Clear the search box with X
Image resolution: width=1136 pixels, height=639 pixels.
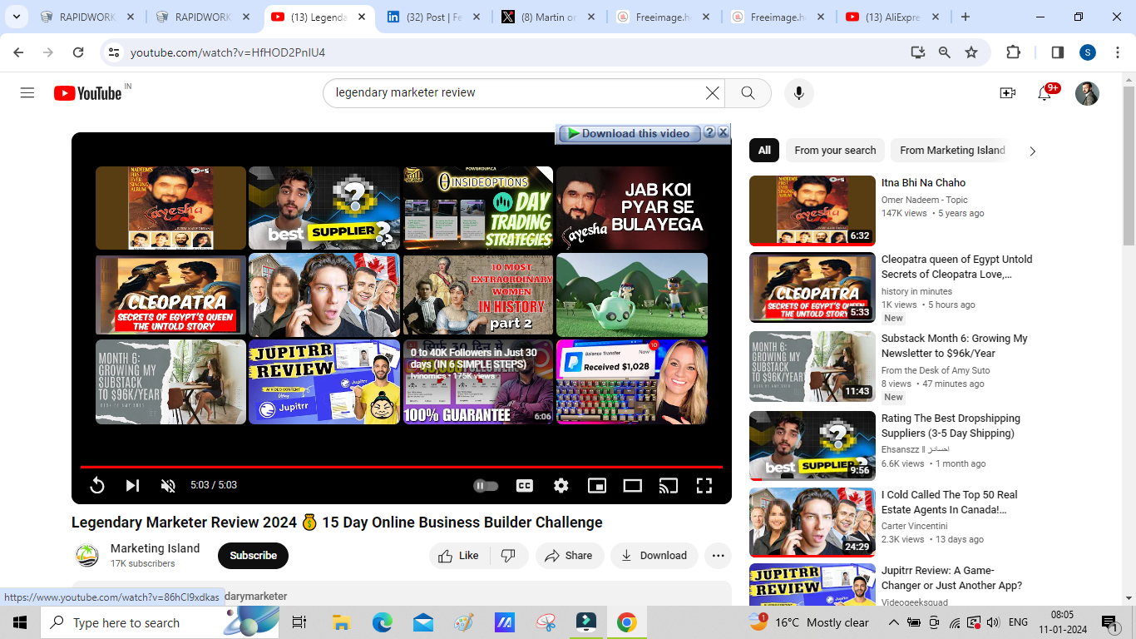712,93
